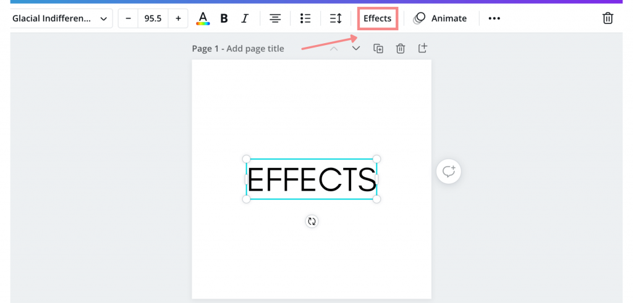Change text alignment
Image resolution: width=633 pixels, height=303 pixels.
(275, 19)
